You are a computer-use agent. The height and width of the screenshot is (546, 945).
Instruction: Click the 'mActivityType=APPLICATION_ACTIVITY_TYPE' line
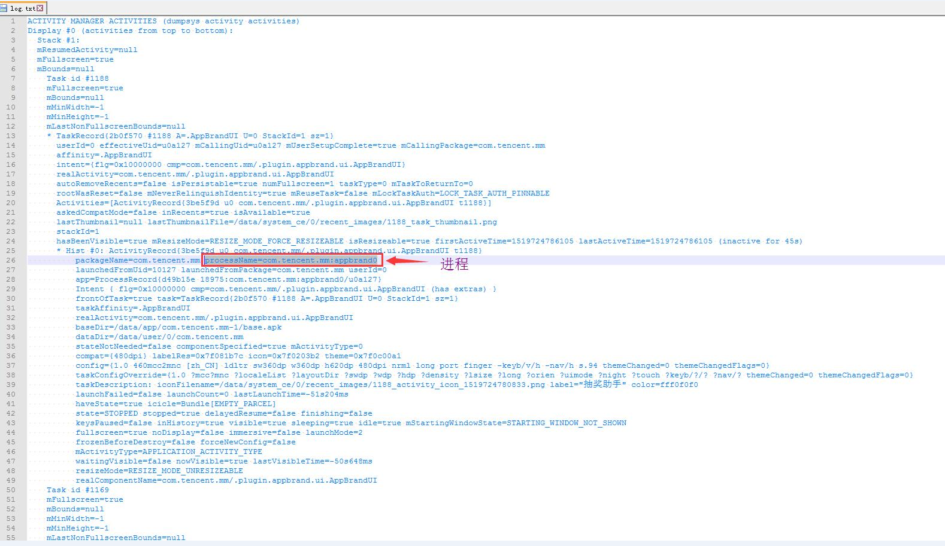click(x=169, y=452)
